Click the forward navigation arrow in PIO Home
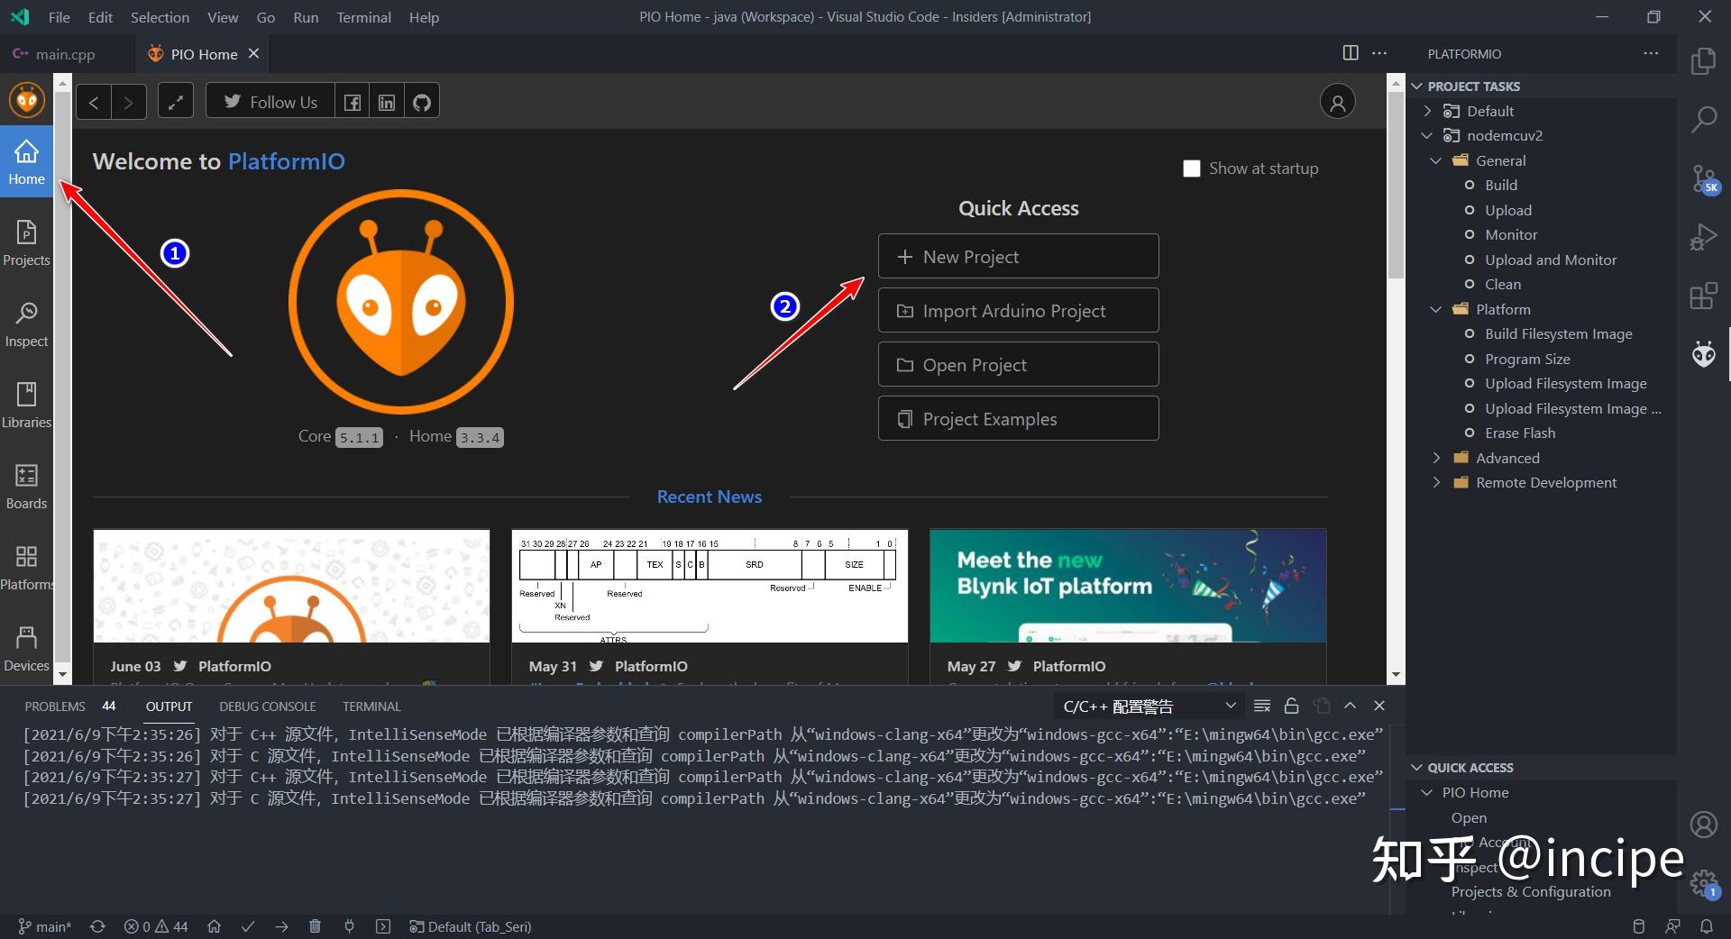 (128, 102)
